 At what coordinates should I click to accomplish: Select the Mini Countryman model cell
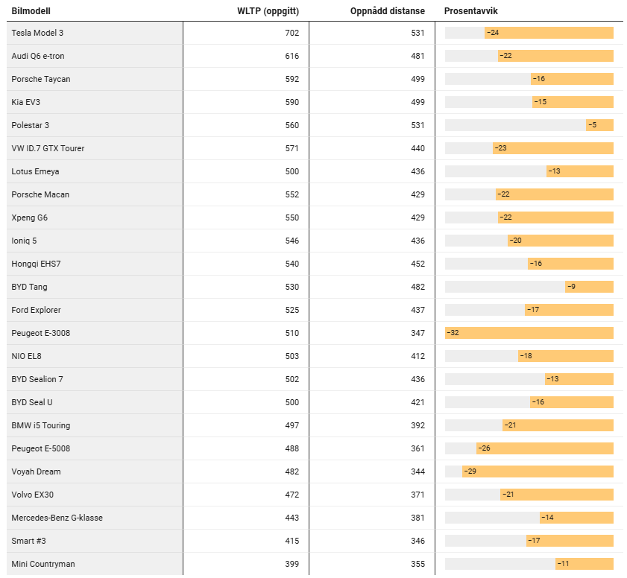click(x=43, y=564)
